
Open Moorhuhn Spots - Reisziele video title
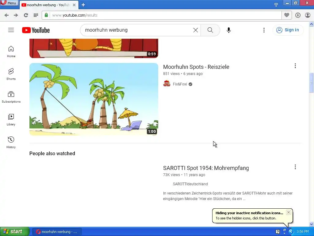196,67
